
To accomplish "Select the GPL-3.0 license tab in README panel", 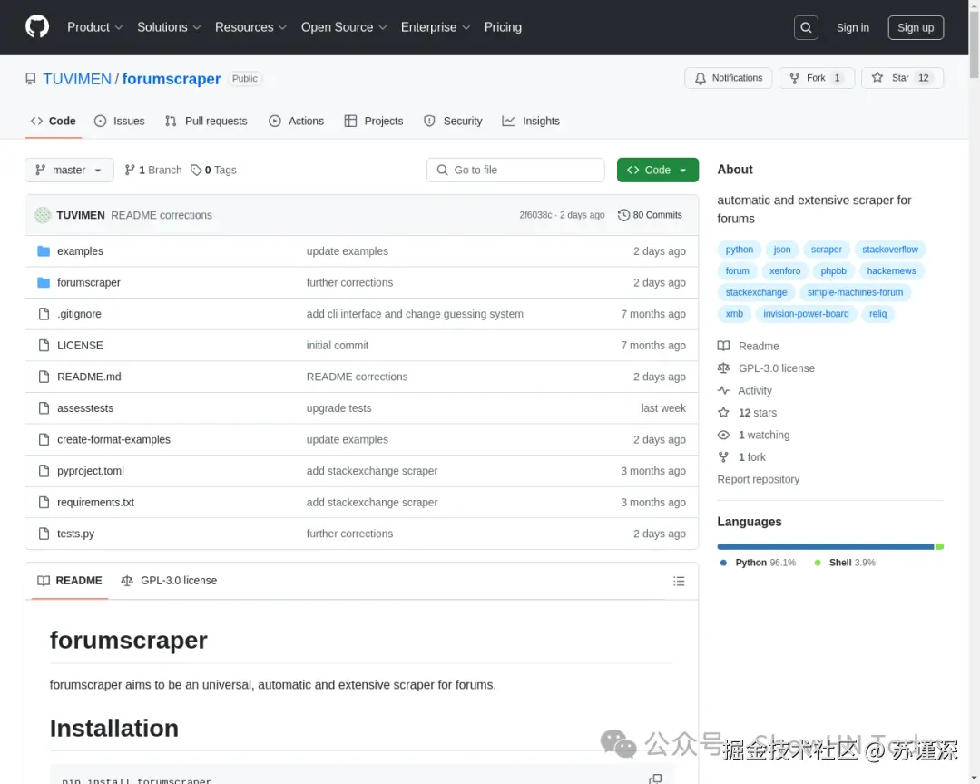I will [x=169, y=581].
